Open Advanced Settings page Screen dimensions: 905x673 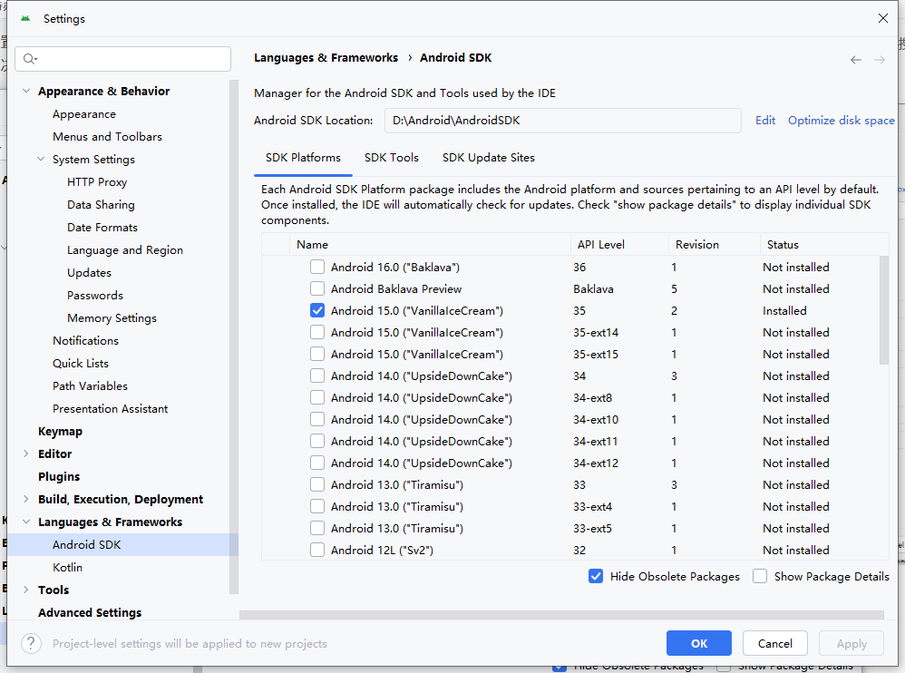90,612
